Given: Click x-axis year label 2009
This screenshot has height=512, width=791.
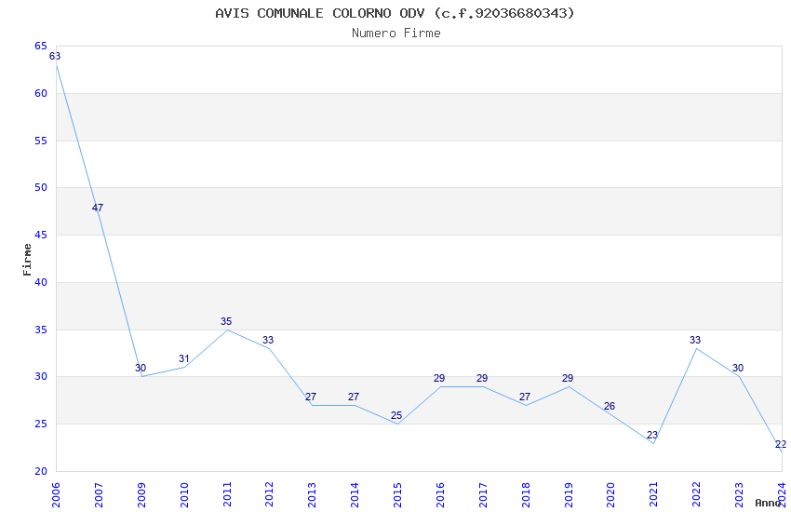Looking at the screenshot, I should point(141,494).
